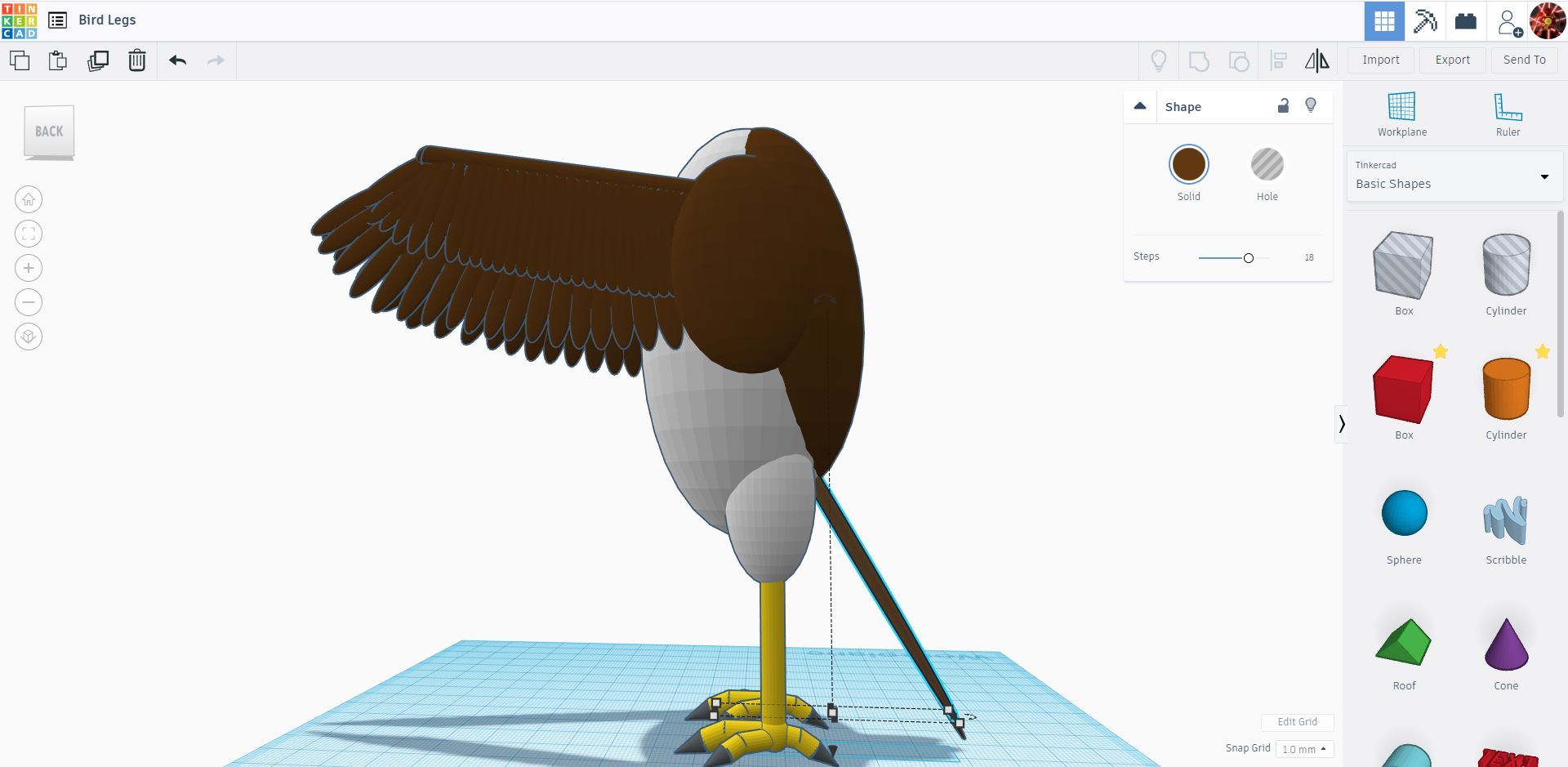
Task: Zoom in with the plus icon
Action: coord(29,268)
